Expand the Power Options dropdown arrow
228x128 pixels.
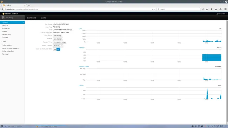[61, 46]
